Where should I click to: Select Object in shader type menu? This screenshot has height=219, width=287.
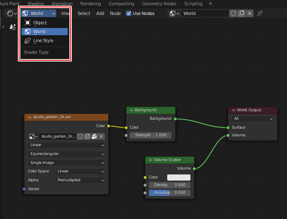click(40, 23)
